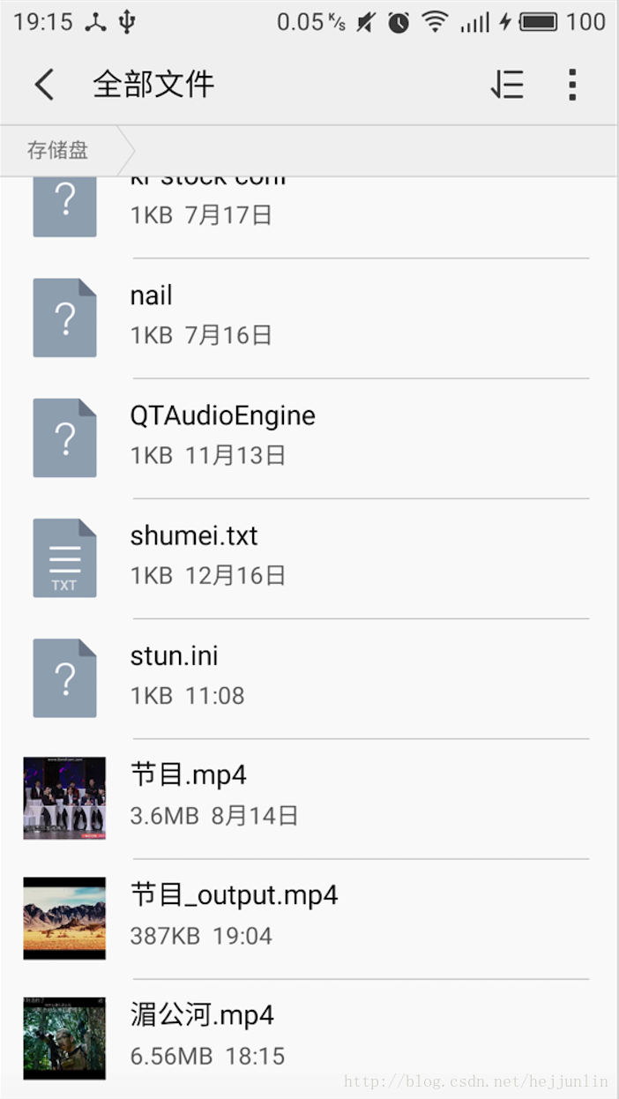Open shumei.txt by its name
The image size is (619, 1099).
click(194, 535)
